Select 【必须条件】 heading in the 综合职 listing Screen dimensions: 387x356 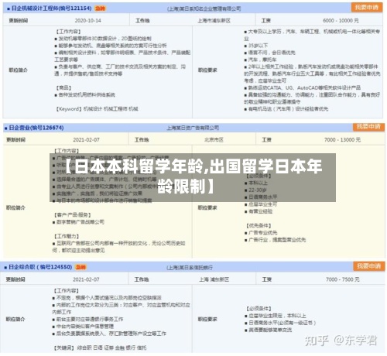tap(259, 308)
